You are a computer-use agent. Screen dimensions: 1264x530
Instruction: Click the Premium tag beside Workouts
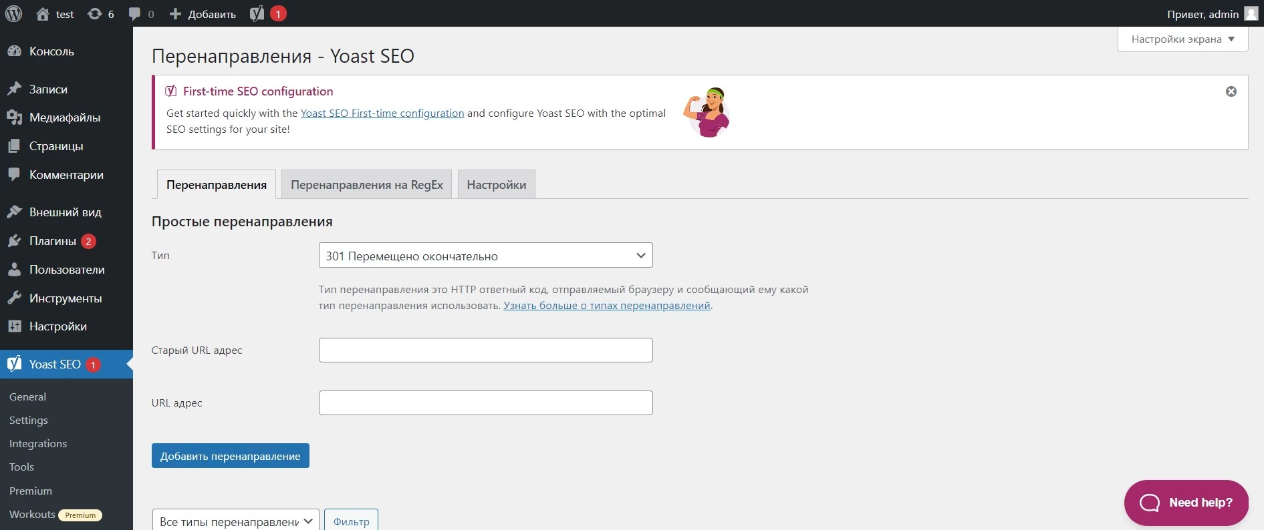click(80, 515)
